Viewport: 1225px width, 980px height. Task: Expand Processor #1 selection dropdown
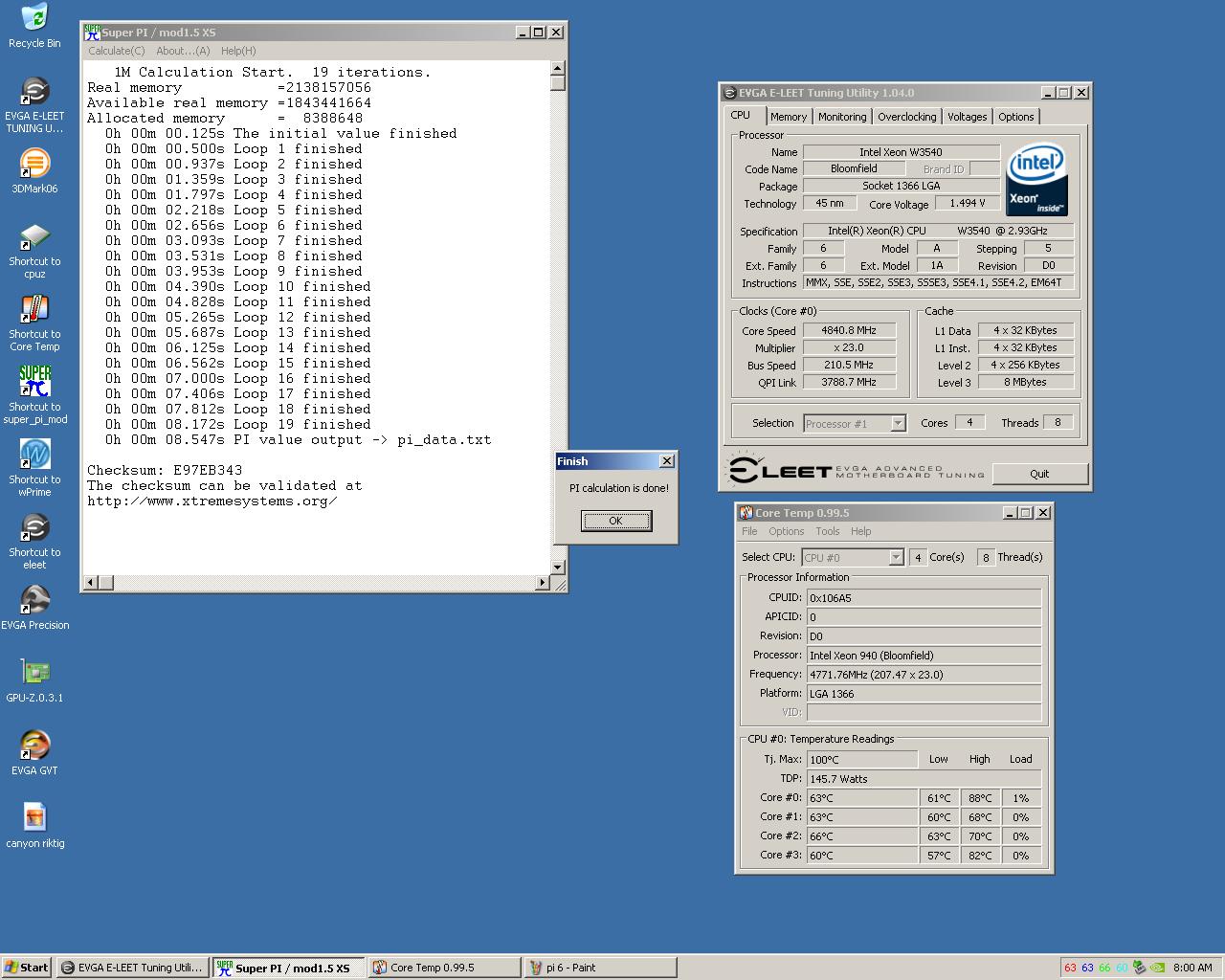pos(898,423)
